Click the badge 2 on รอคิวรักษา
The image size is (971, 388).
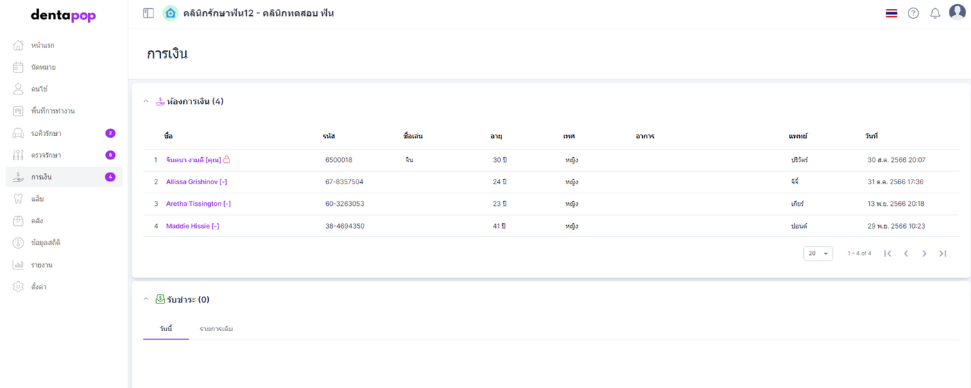[x=110, y=133]
